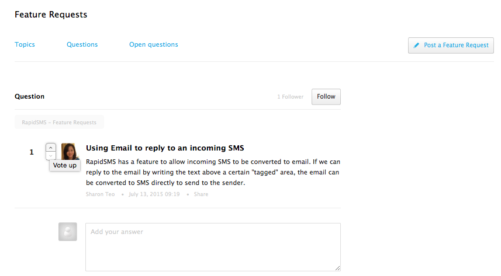This screenshot has width=501, height=276.
Task: Click the Feature Requests page heading
Action: pos(51,15)
